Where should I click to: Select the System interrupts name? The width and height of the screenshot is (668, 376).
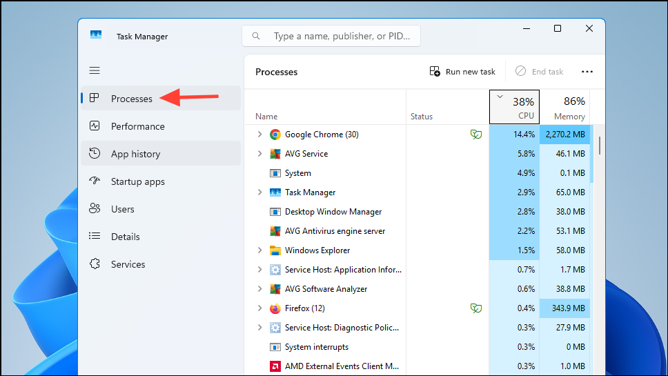317,347
